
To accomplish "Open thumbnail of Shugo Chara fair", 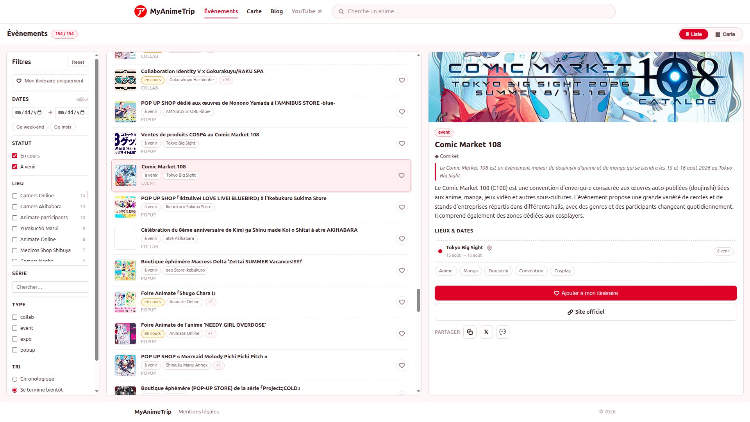I will pyautogui.click(x=125, y=302).
